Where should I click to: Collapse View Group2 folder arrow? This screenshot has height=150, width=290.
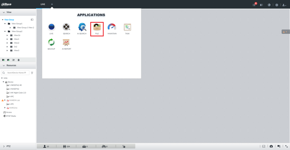[5, 31]
